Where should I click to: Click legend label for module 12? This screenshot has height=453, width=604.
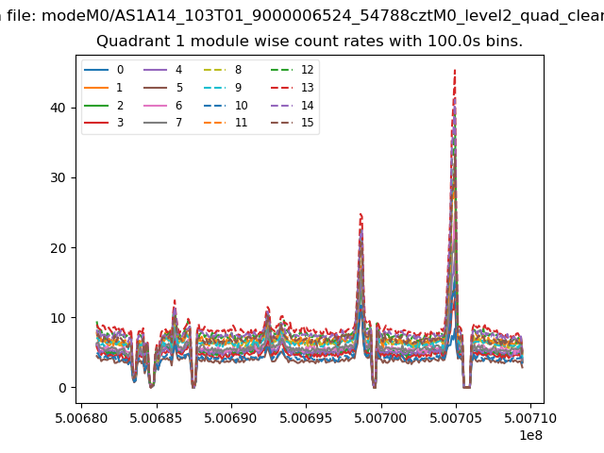[307, 70]
